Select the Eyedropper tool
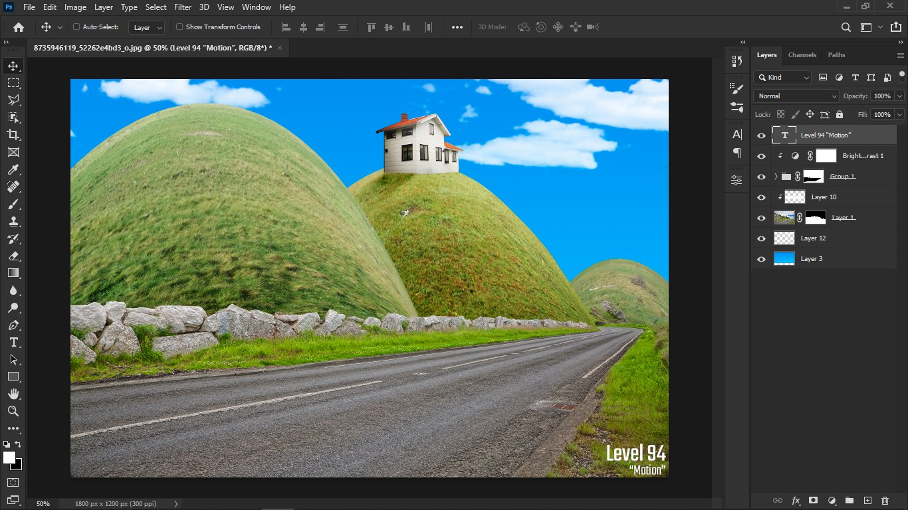The width and height of the screenshot is (908, 510). coord(13,170)
